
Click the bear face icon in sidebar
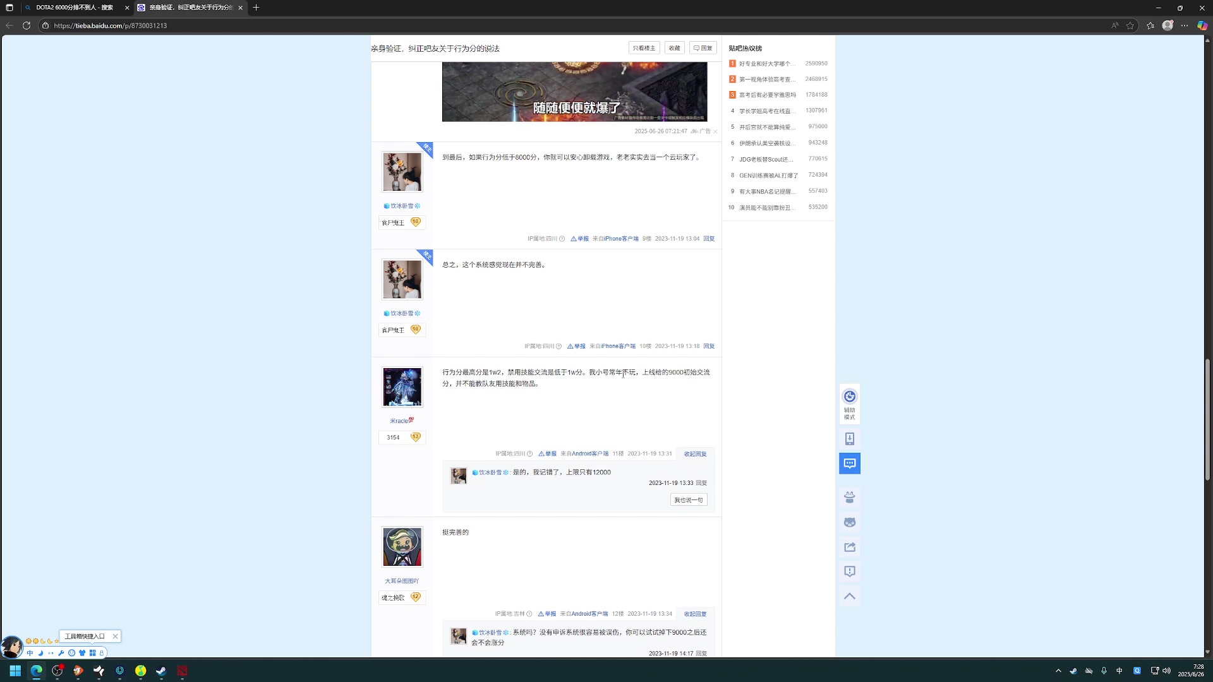point(850,522)
